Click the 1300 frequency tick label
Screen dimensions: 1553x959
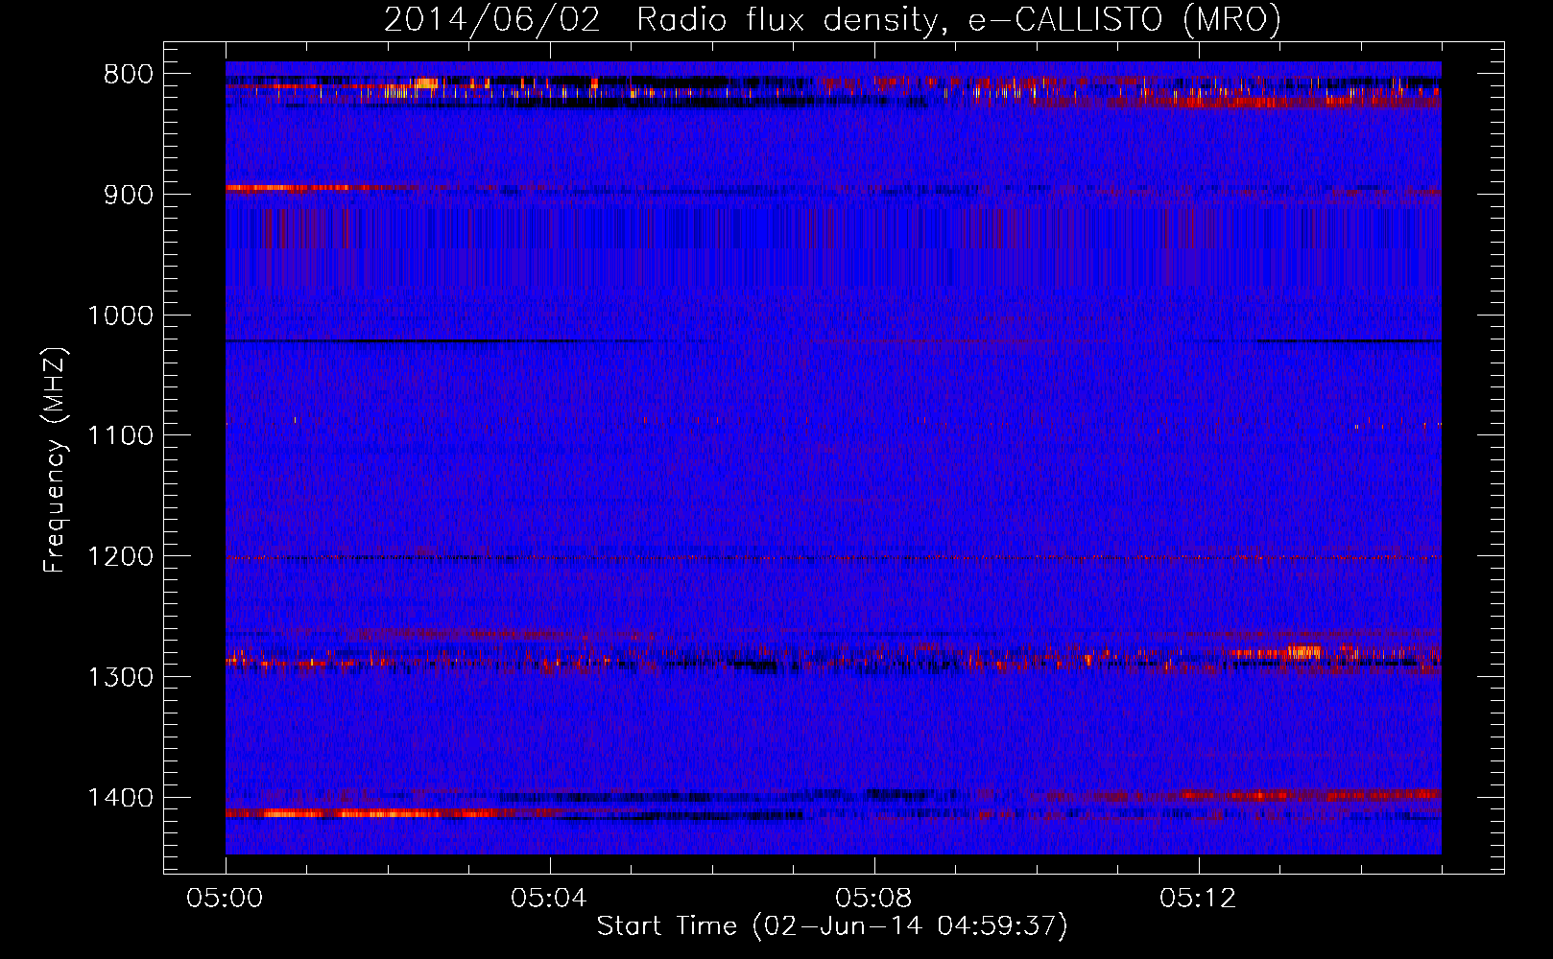tap(120, 677)
